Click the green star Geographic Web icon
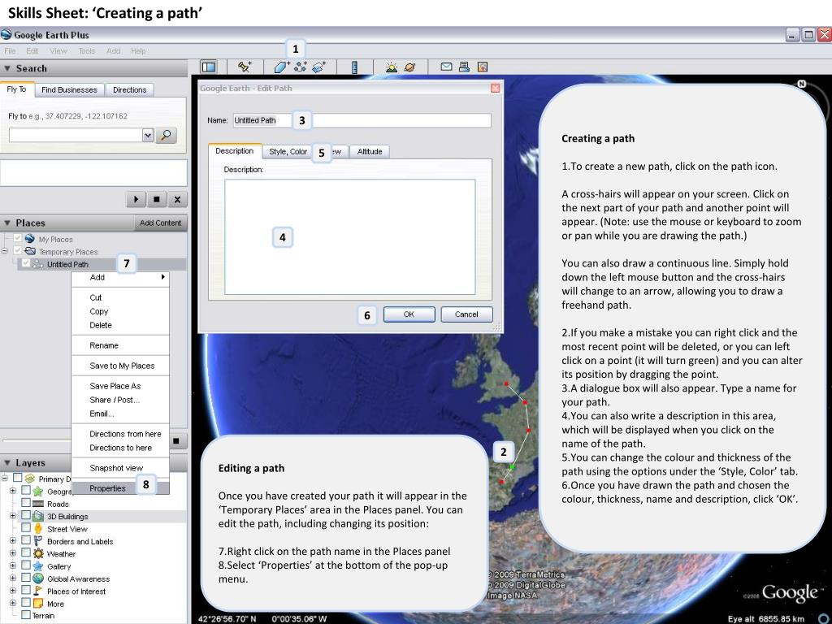832x624 pixels. coord(38,492)
